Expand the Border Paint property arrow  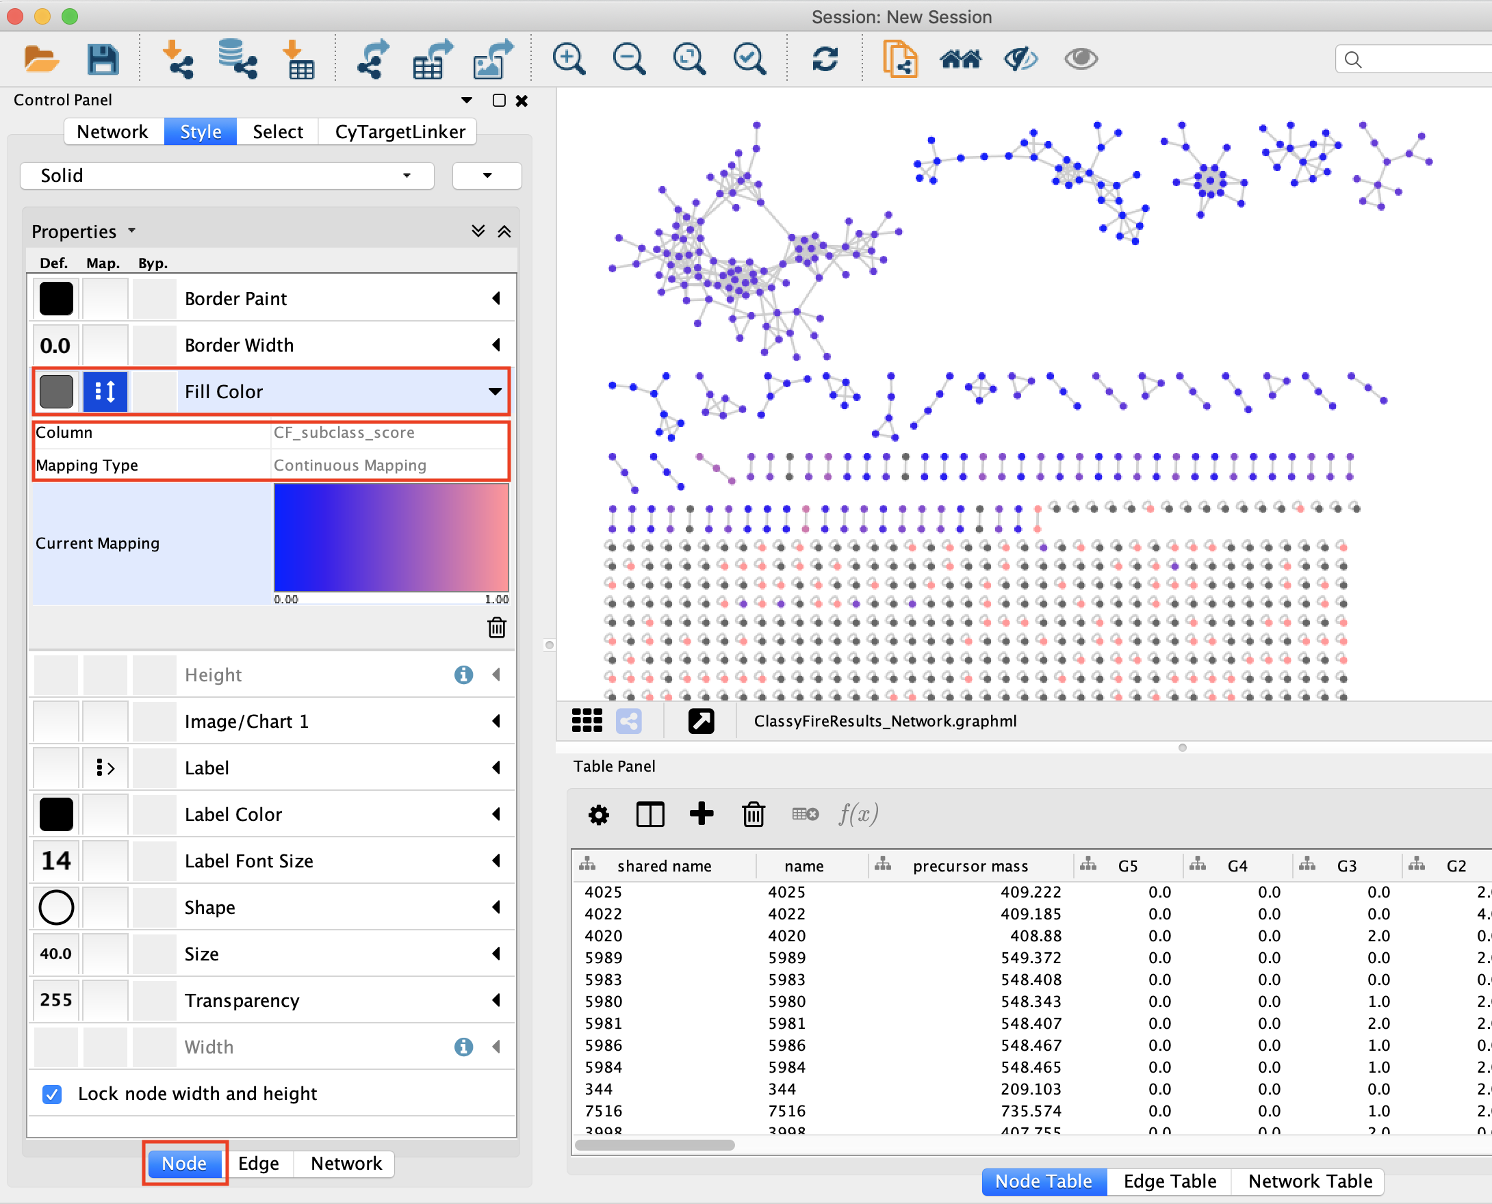pos(496,298)
